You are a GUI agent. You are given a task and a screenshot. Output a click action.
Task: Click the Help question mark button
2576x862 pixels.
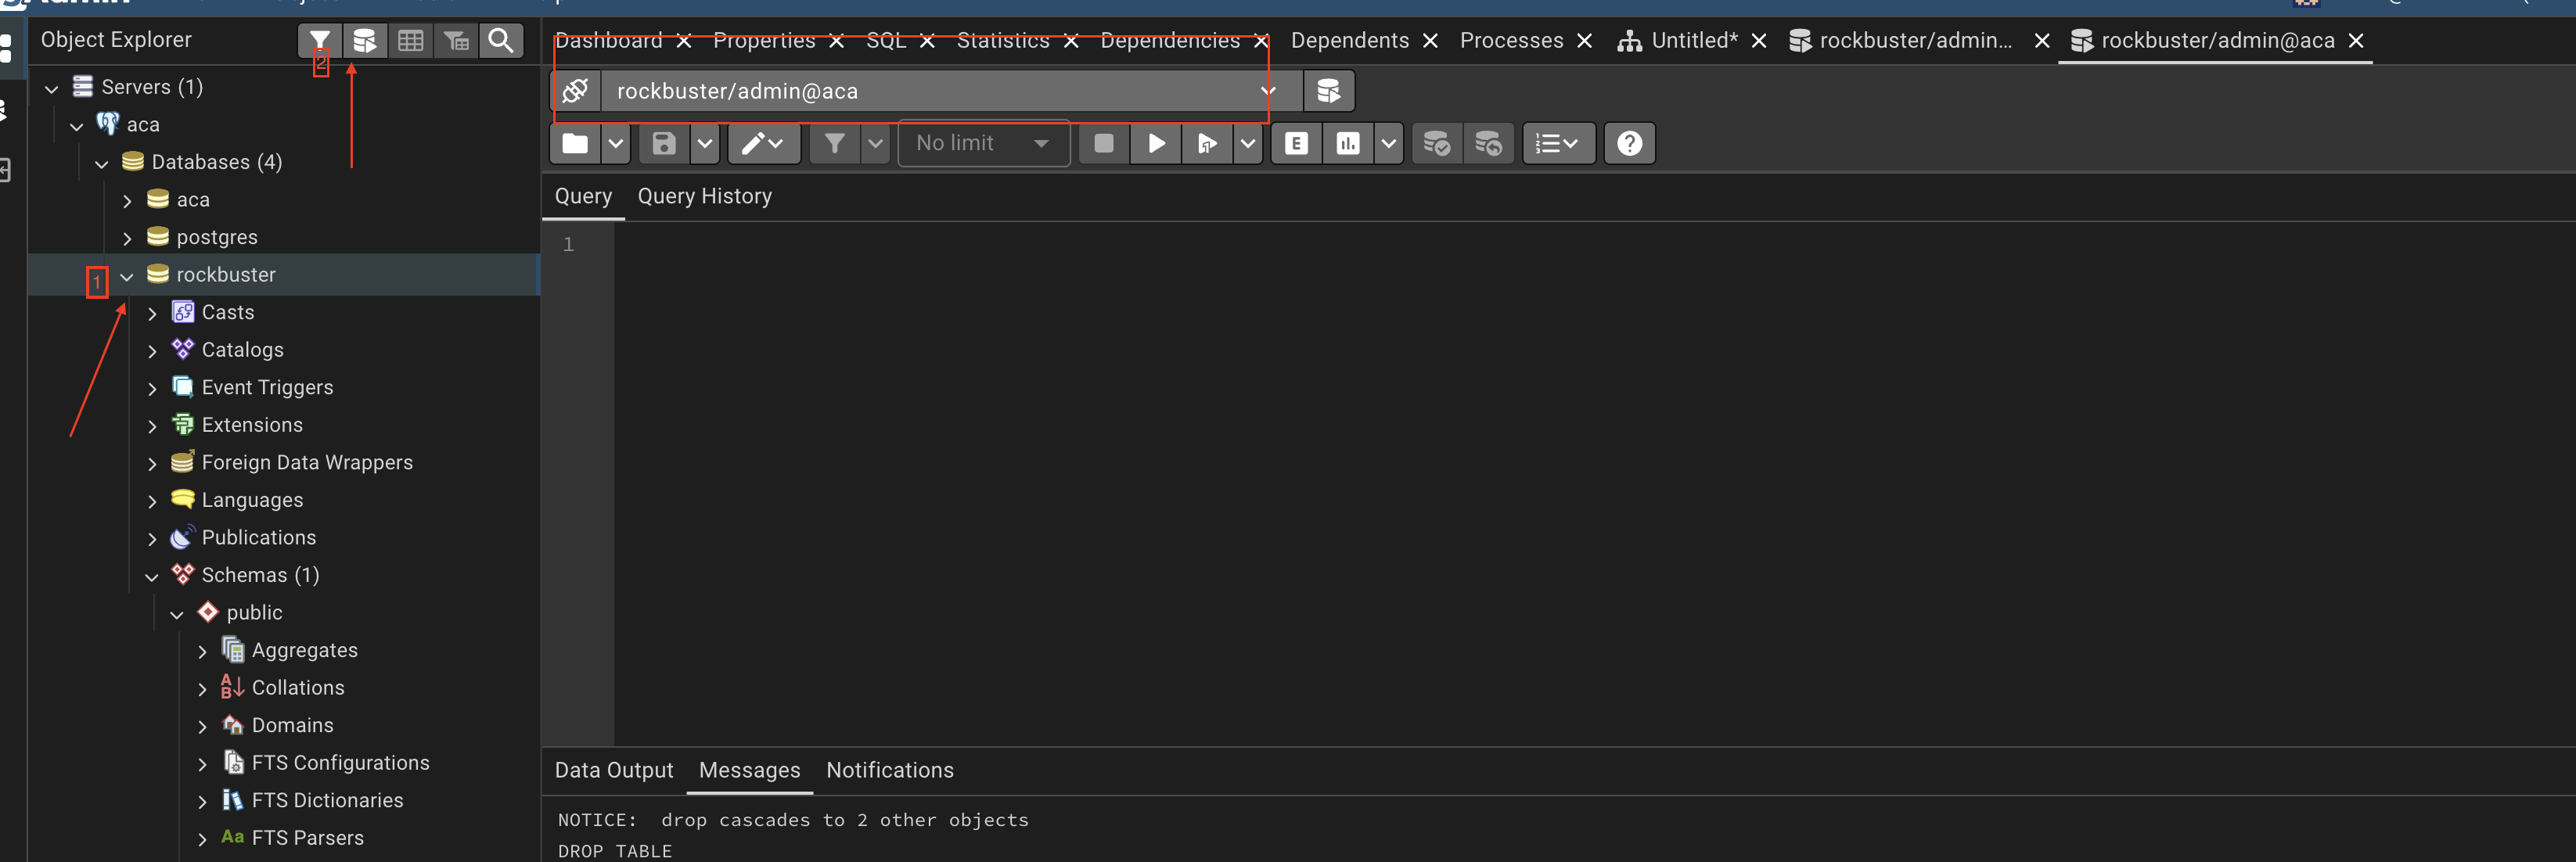tap(1629, 143)
